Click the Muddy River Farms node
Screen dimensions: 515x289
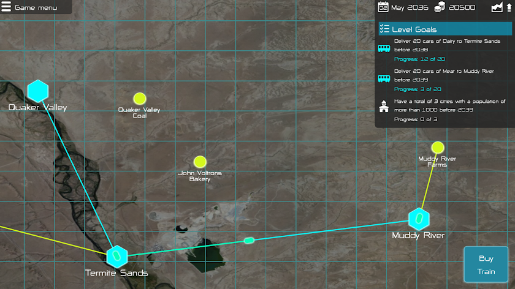438,148
